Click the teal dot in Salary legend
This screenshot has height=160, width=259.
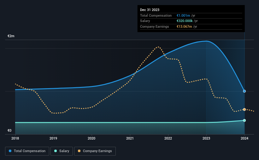click(56, 151)
